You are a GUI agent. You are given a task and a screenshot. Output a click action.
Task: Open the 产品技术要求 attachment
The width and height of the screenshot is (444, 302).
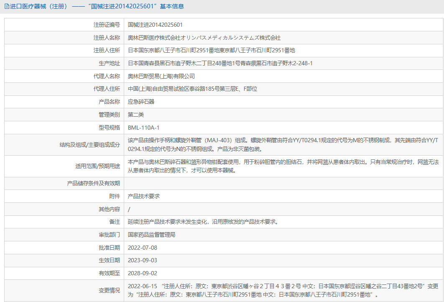point(143,196)
